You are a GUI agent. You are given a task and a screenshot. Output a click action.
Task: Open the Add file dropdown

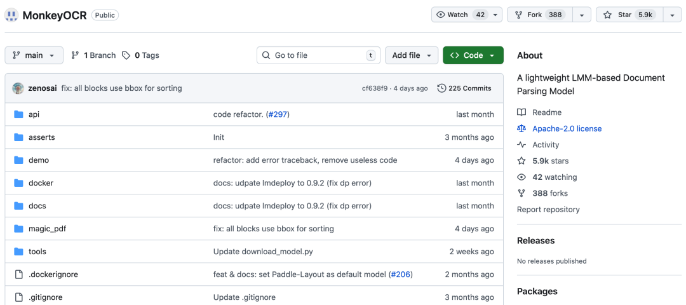412,55
